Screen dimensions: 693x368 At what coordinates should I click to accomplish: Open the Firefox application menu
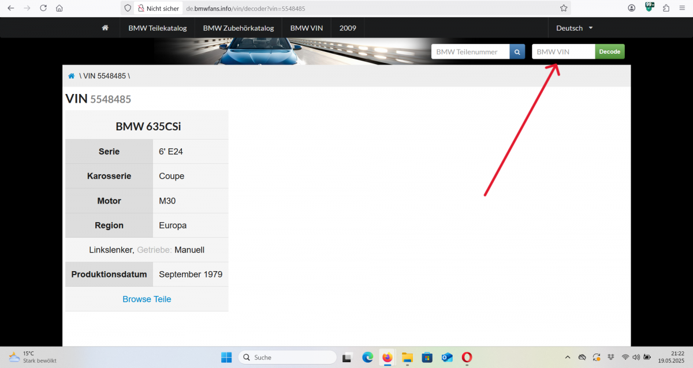coord(683,8)
